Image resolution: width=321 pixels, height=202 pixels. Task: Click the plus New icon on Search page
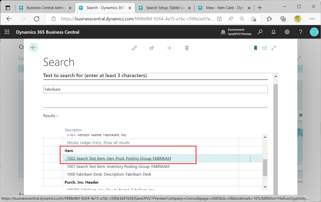pyautogui.click(x=169, y=48)
